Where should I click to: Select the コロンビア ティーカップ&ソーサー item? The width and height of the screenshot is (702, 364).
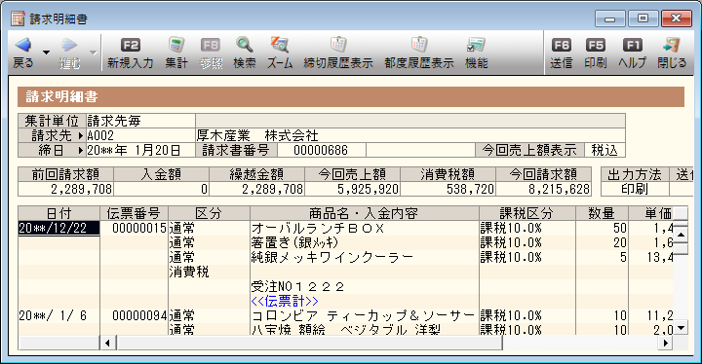point(365,315)
